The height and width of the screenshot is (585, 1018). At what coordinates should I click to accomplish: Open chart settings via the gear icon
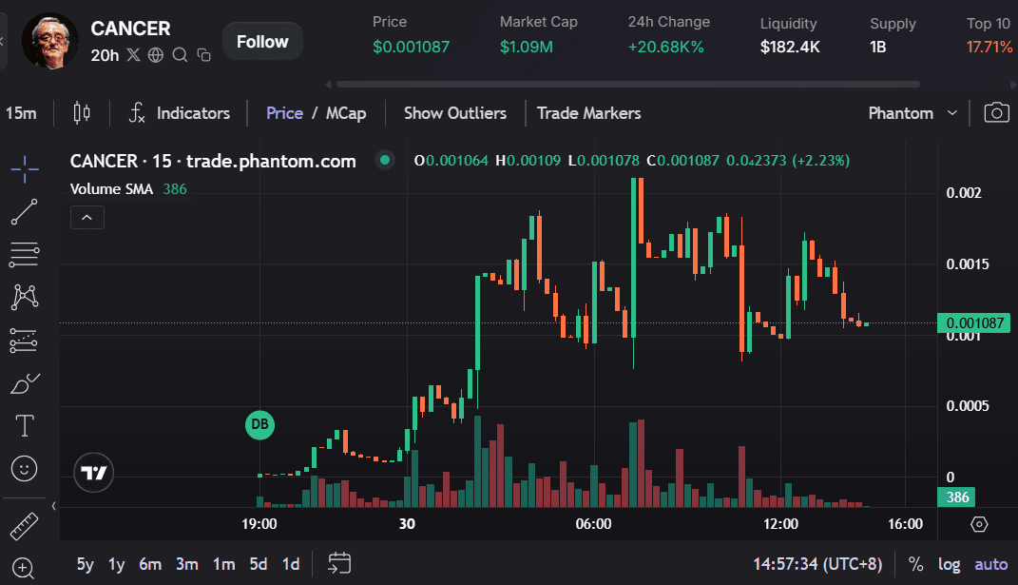point(978,522)
